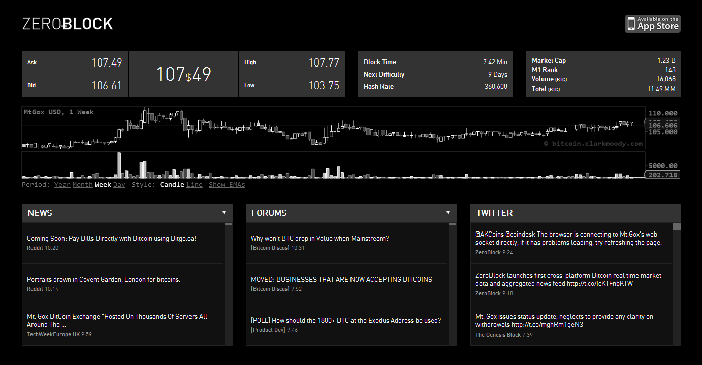Click the Bid price 106.61

pos(107,86)
